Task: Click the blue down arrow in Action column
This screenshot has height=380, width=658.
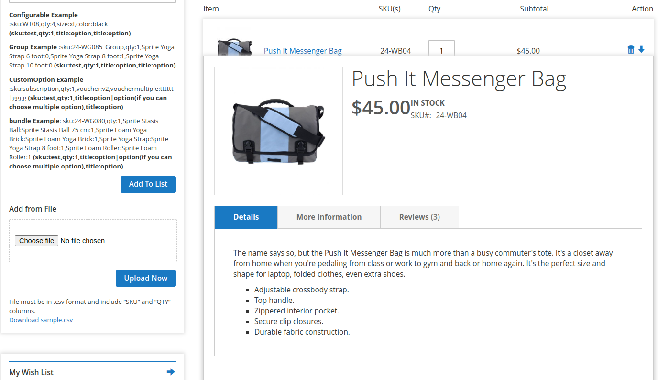Action: 641,50
